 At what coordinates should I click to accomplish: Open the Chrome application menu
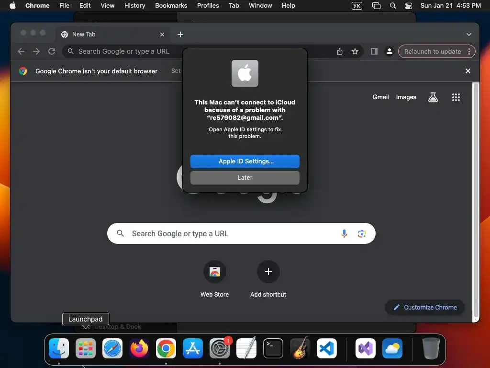tap(37, 6)
